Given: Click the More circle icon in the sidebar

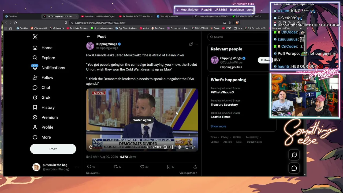Looking at the screenshot, I should pos(35,137).
